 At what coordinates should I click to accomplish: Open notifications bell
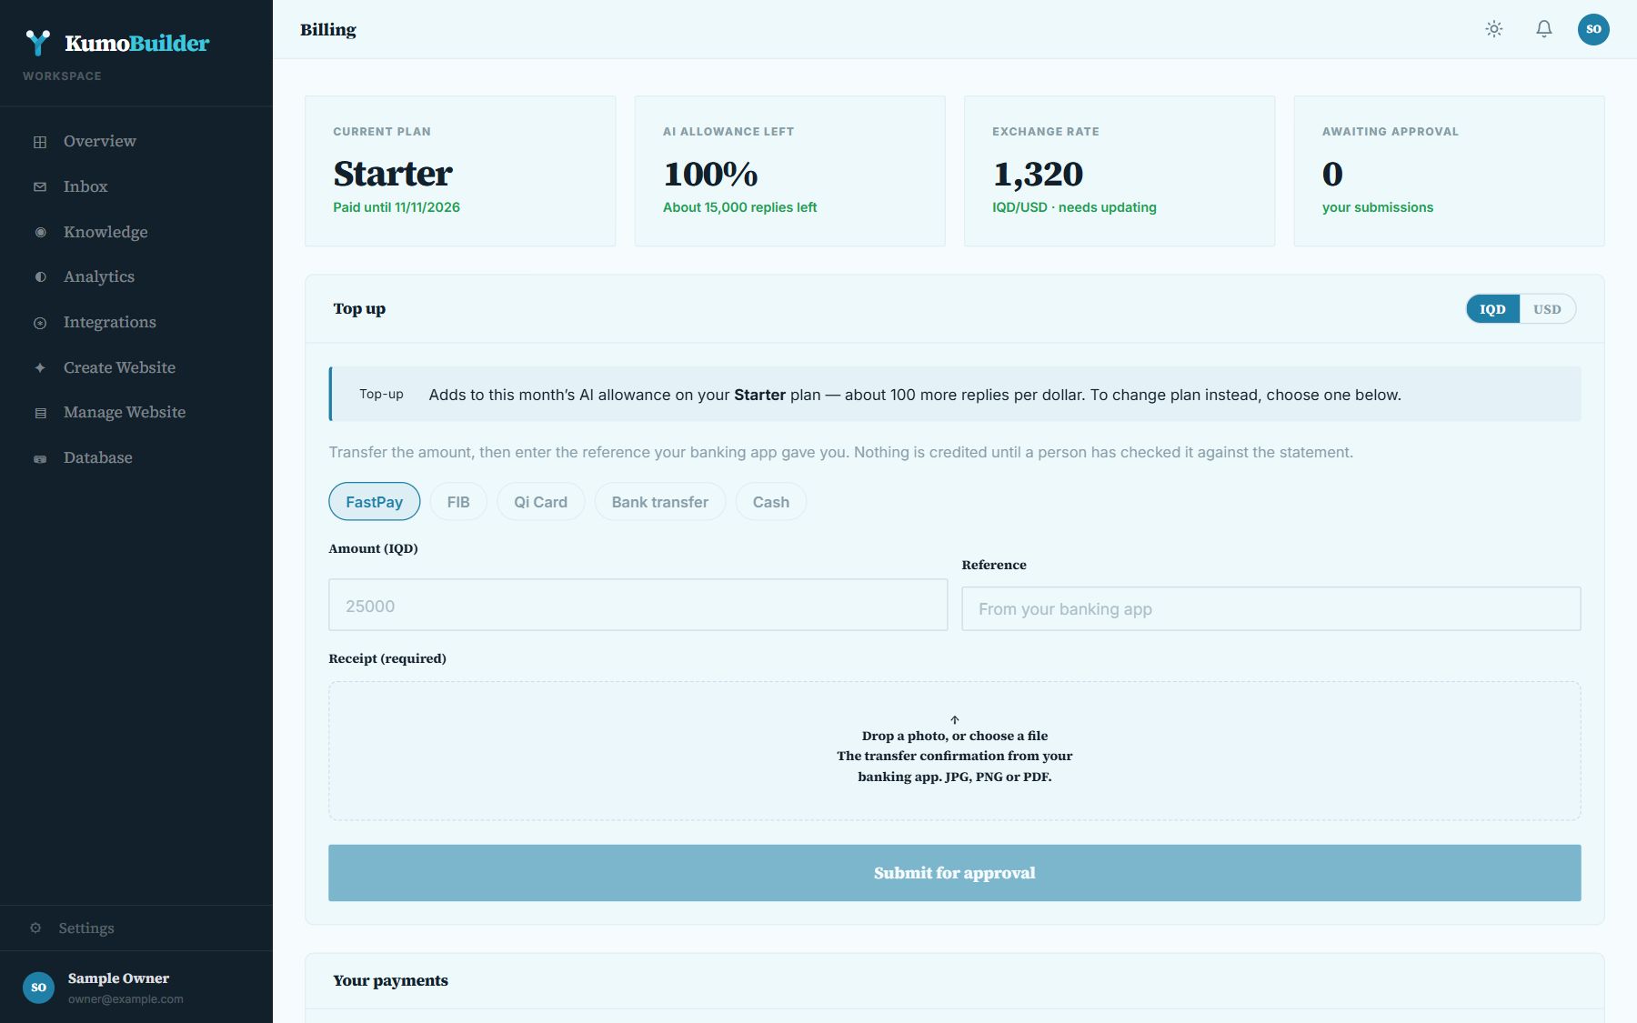[x=1544, y=29]
